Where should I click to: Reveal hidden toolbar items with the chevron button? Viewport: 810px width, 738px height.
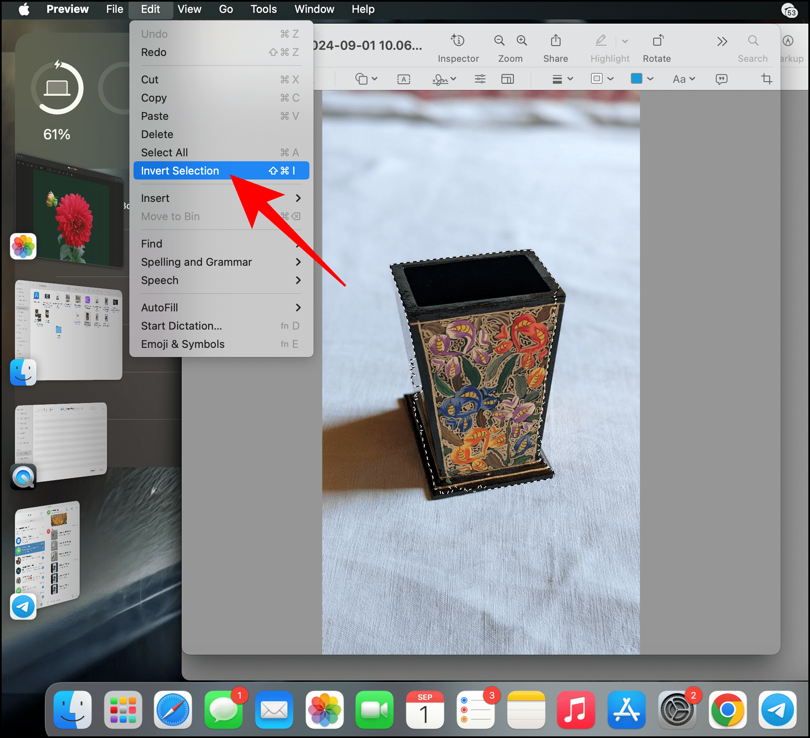pyautogui.click(x=722, y=41)
